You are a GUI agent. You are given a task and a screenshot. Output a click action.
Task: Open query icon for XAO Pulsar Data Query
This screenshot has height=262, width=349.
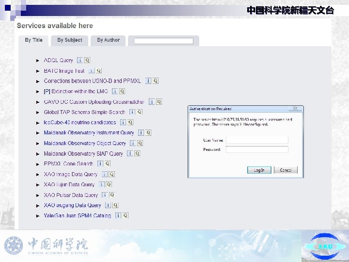point(112,195)
